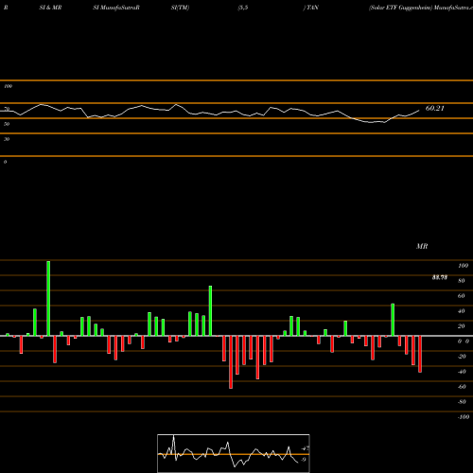This screenshot has height=473, width=473.
Task: Click the 33.73 value in MR panel
Action: click(x=440, y=277)
